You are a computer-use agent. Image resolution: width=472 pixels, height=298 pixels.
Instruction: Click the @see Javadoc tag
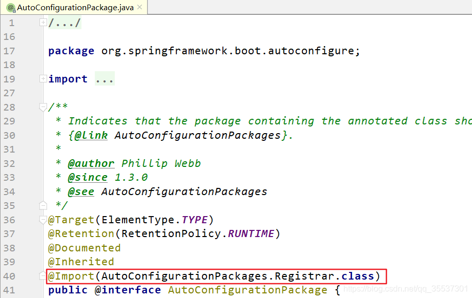(81, 191)
